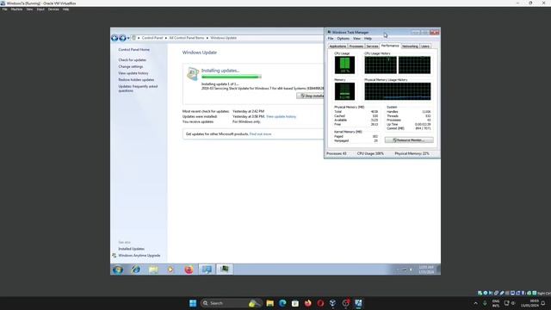The height and width of the screenshot is (310, 551).
Task: Click Windows Anytime Upgrade link
Action: click(139, 256)
